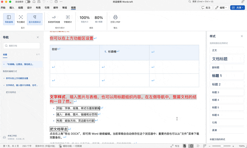This screenshot has height=148, width=247.
Task: Run 系统拼写检查 spell check
Action: pyautogui.click(x=54, y=19)
